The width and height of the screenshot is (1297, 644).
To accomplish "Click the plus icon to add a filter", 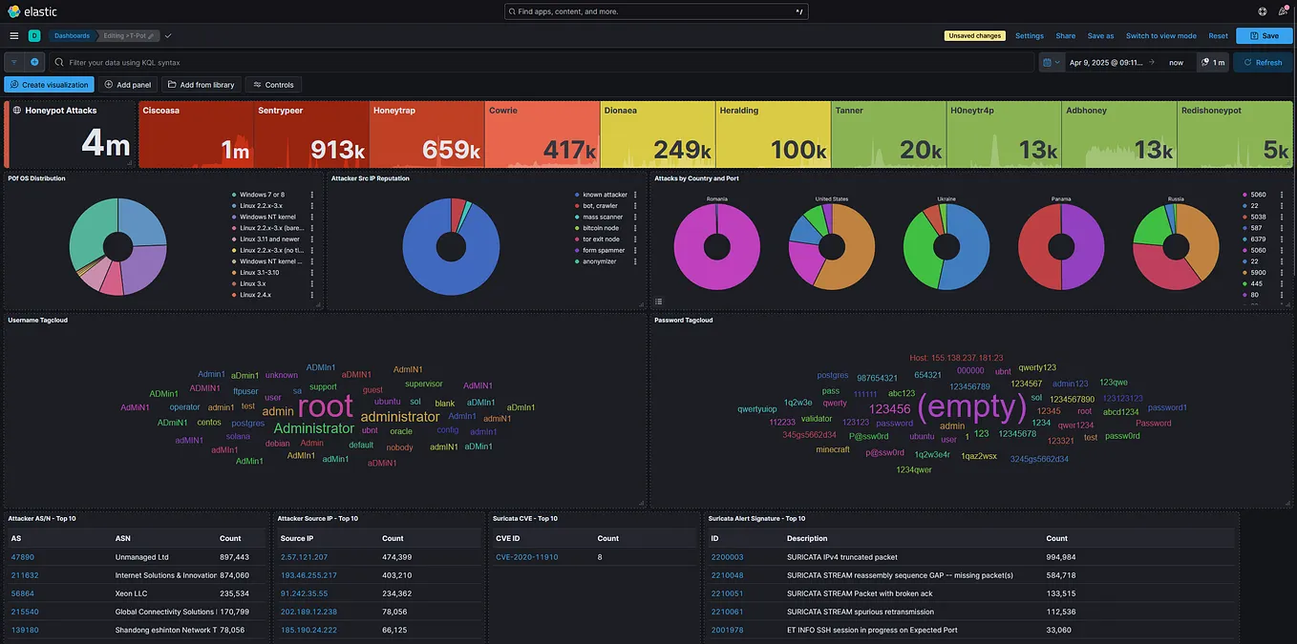I will (x=33, y=61).
